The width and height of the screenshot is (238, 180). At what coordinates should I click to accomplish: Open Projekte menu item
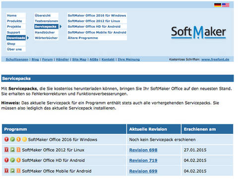16,26
